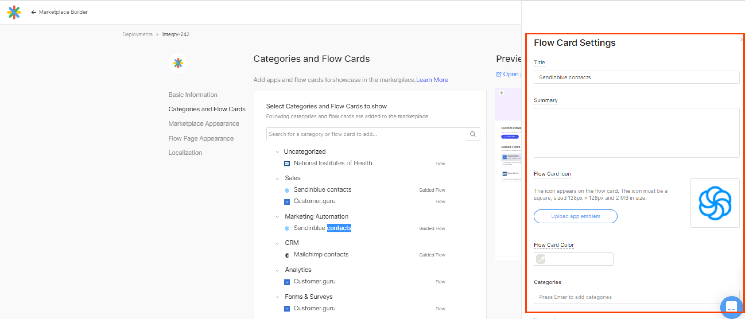Viewport: 745px width, 319px height.
Task: Click the Mailchimp contacts icon
Action: click(x=287, y=255)
